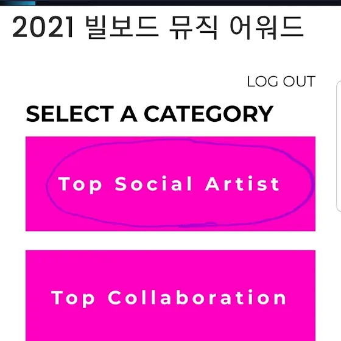The image size is (341, 341).
Task: Click the "어워드" text in the title
Action: [267, 27]
